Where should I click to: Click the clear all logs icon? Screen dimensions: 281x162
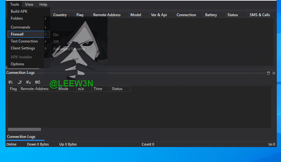(29, 82)
